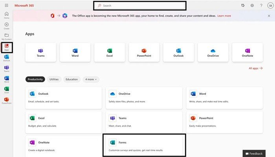The height and width of the screenshot is (157, 275).
Task: Switch to the Education filter tab
Action: 71,79
